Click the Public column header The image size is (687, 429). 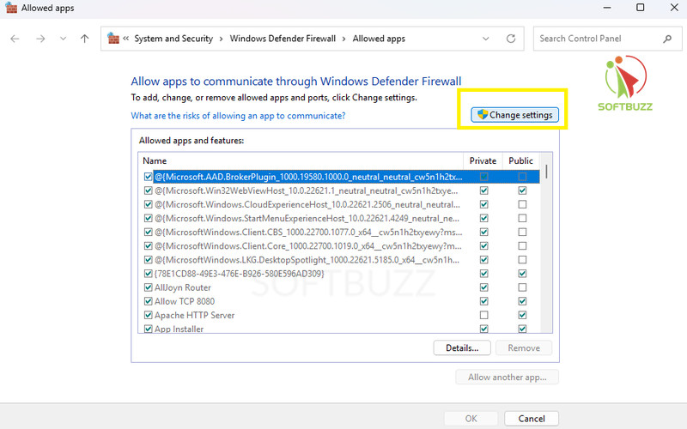521,160
